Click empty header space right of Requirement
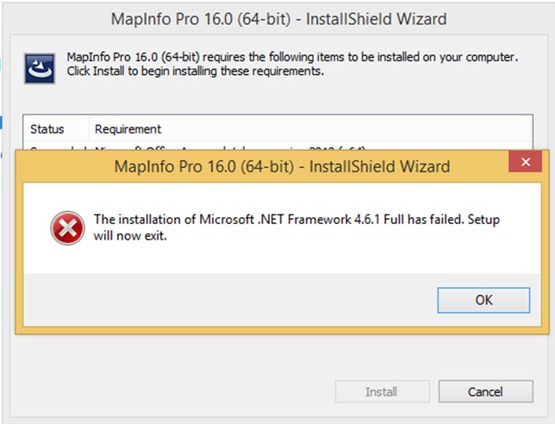The height and width of the screenshot is (424, 555). click(345, 129)
